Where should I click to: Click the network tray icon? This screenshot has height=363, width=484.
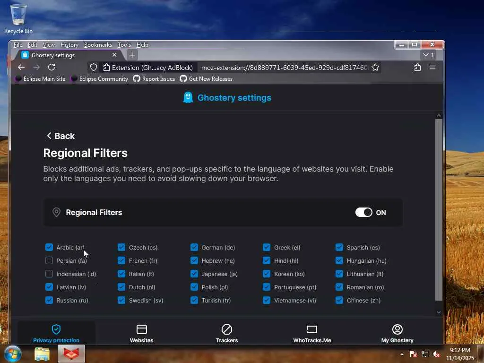pos(425,354)
